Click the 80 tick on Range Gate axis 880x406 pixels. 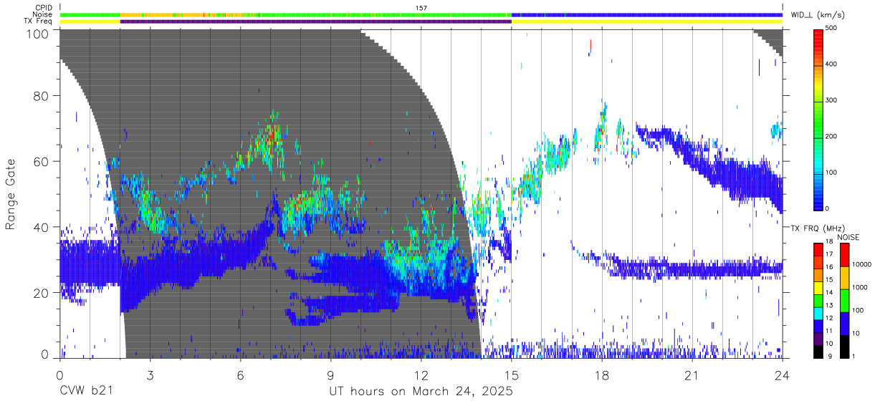(42, 96)
